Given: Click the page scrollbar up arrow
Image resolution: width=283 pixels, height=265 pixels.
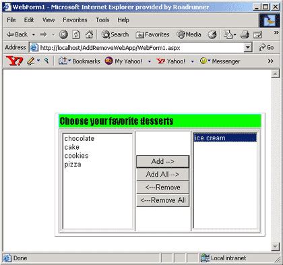Looking at the screenshot, I should [275, 73].
